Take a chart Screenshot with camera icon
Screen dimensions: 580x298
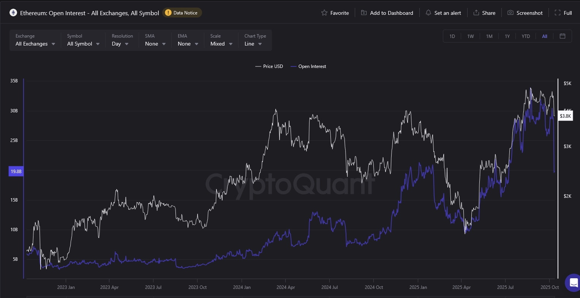(x=510, y=13)
